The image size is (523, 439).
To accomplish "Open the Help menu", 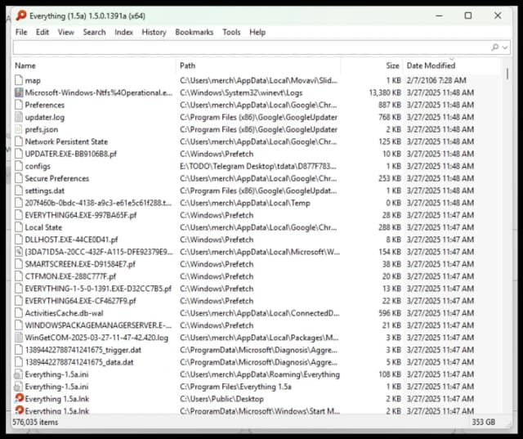I will tap(257, 33).
